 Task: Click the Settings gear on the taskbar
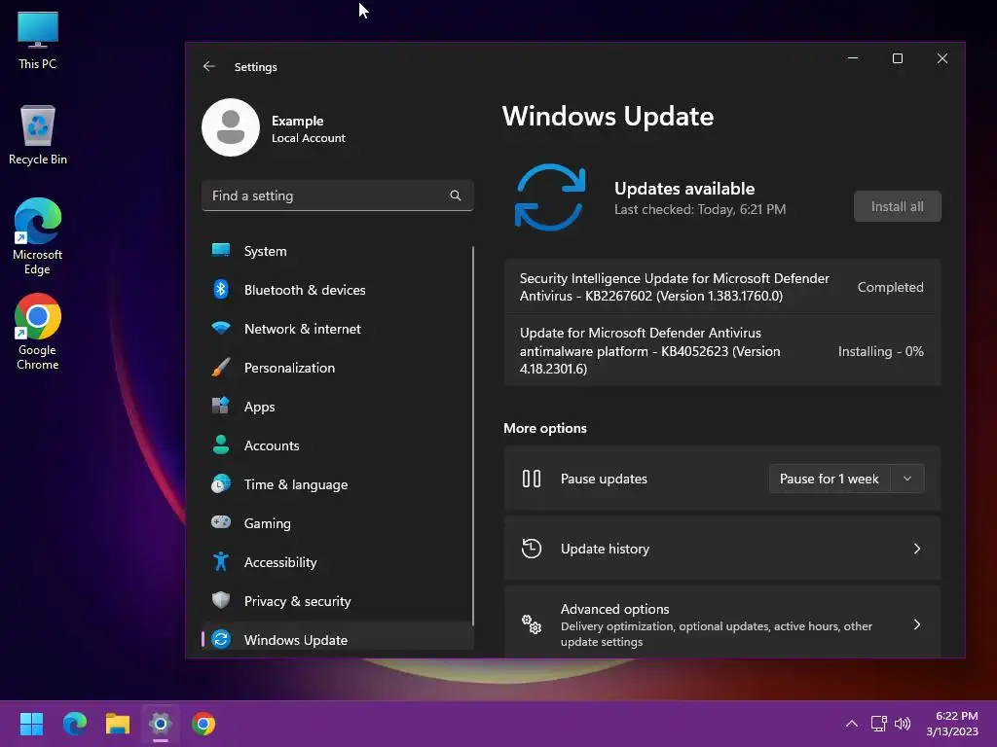161,724
